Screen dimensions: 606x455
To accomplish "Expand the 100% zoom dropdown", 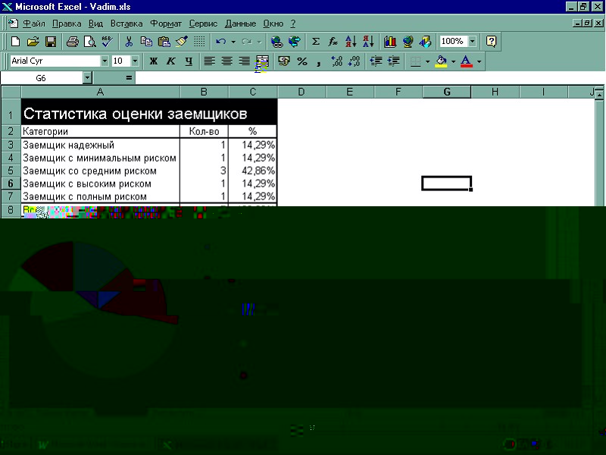I will tap(473, 42).
